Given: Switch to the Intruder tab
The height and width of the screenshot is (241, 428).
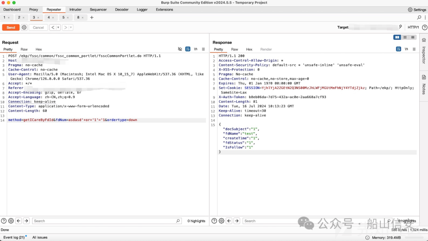Looking at the screenshot, I should [75, 10].
